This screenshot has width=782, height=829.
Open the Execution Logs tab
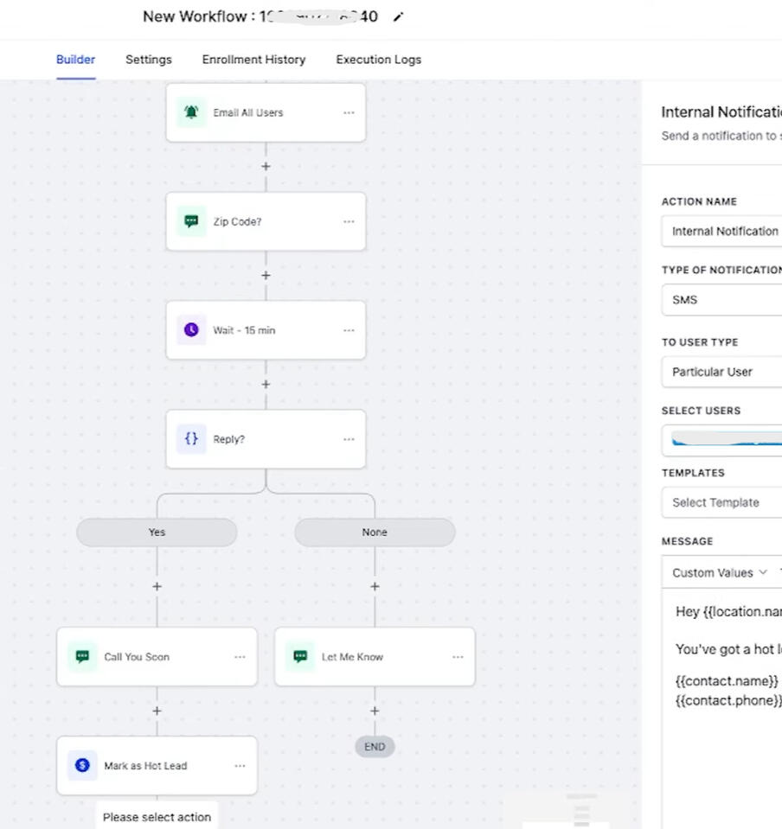[x=378, y=60]
